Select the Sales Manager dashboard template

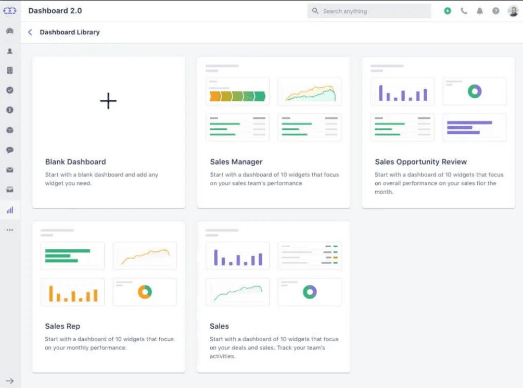(273, 132)
